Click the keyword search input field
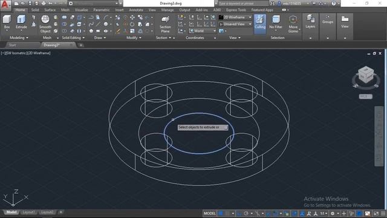The width and height of the screenshot is (387, 218). (243, 4)
